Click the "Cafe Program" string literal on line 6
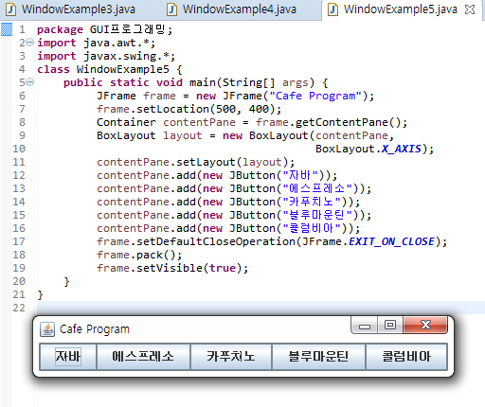The height and width of the screenshot is (407, 485). pyautogui.click(x=315, y=96)
